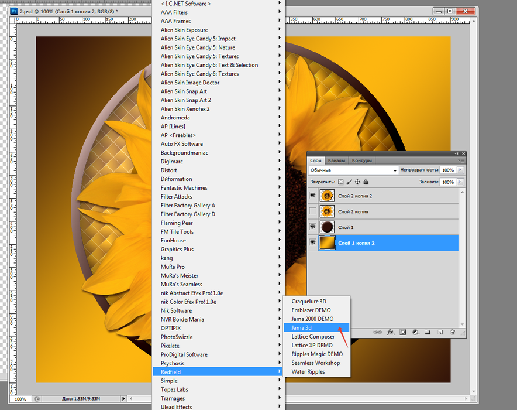Expand Redfield submenu entry
Image resolution: width=517 pixels, height=410 pixels.
coord(218,372)
